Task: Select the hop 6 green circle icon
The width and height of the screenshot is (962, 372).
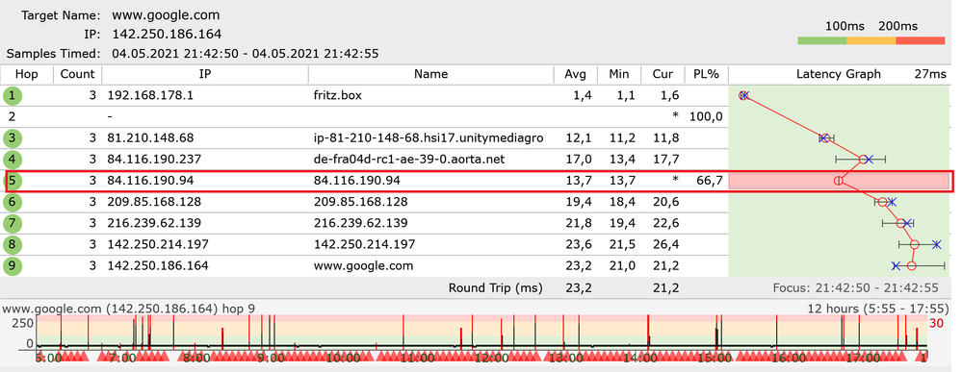Action: 12,202
